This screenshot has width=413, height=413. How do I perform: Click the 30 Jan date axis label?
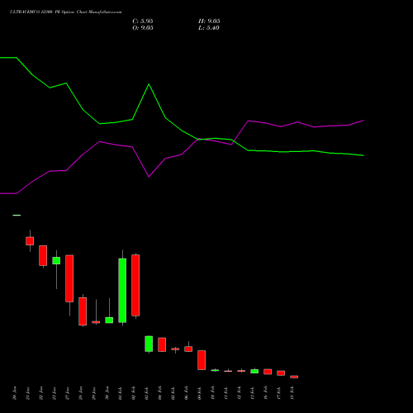click(107, 393)
